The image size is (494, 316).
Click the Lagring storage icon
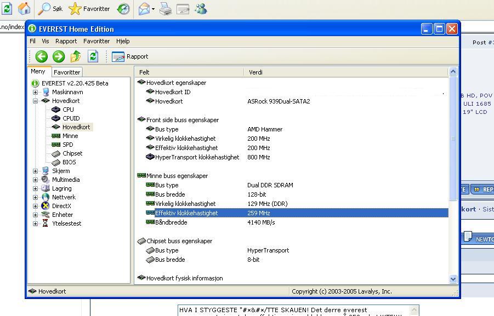46,188
